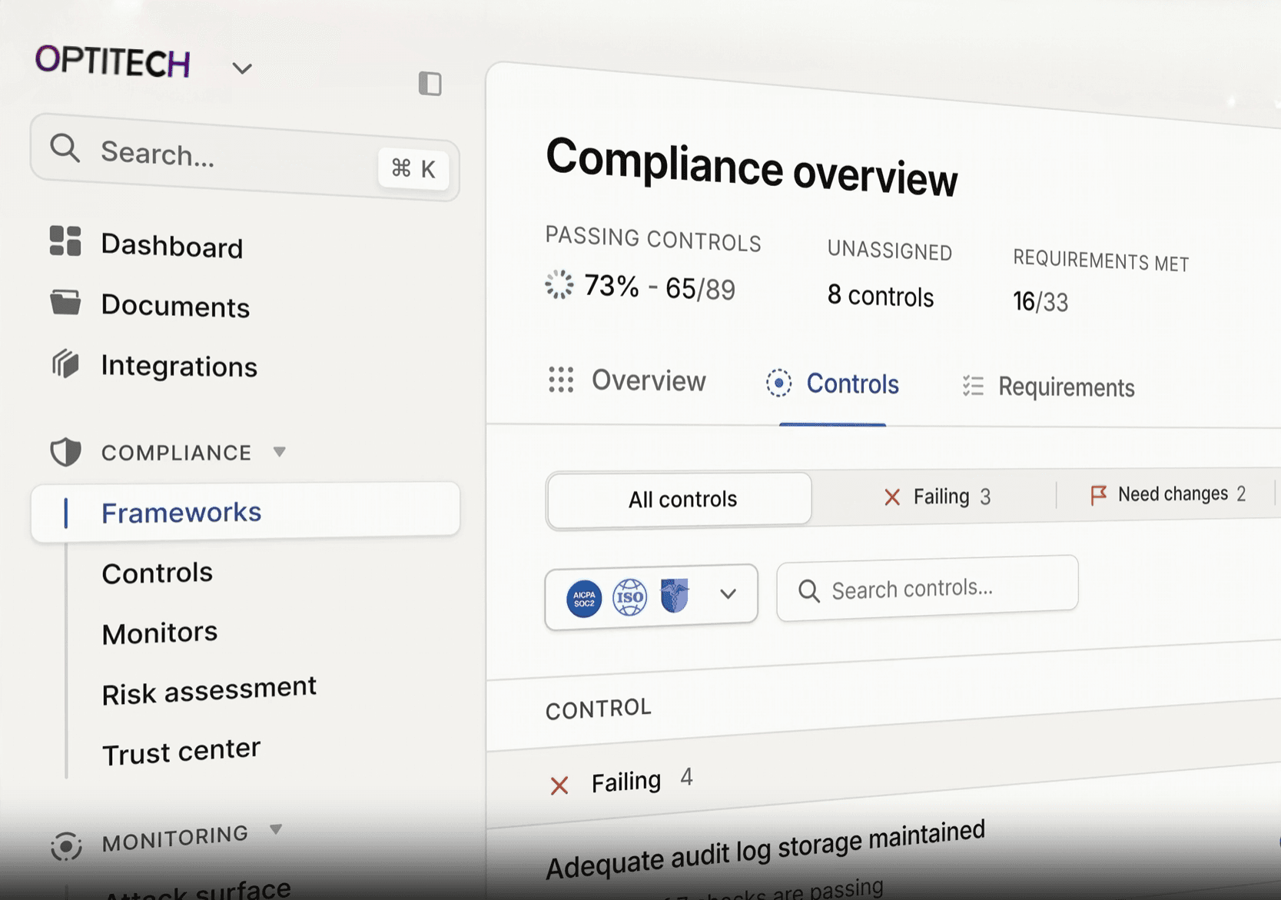Click the Requirements checklist icon
The width and height of the screenshot is (1281, 900).
pyautogui.click(x=973, y=386)
